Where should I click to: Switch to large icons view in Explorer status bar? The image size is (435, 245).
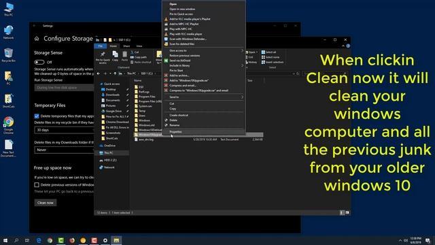click(347, 213)
